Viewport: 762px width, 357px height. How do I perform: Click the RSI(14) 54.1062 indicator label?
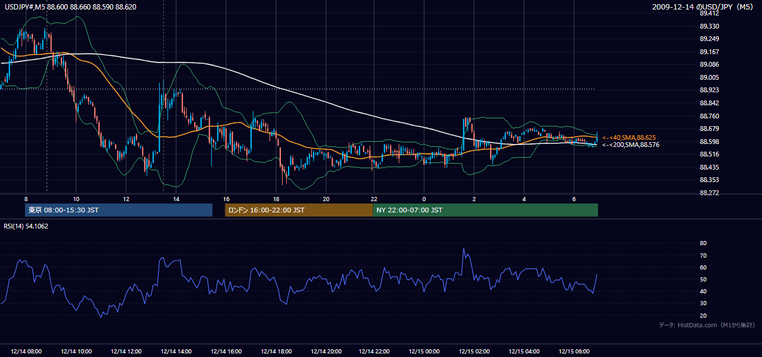(x=26, y=226)
